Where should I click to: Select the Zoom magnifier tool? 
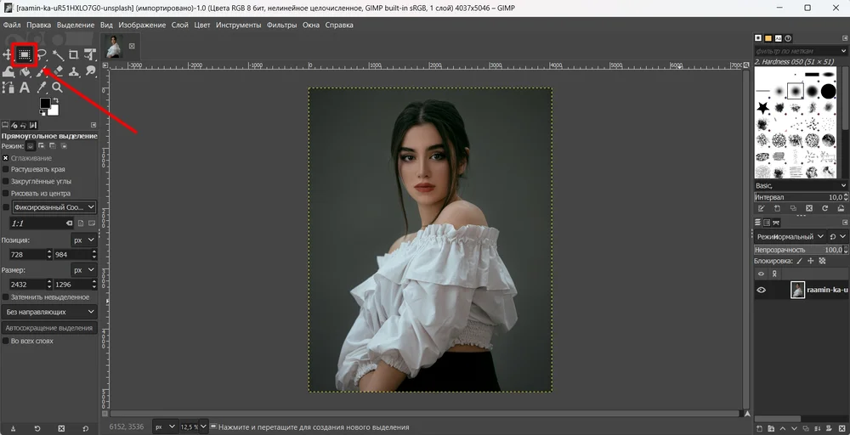point(57,88)
